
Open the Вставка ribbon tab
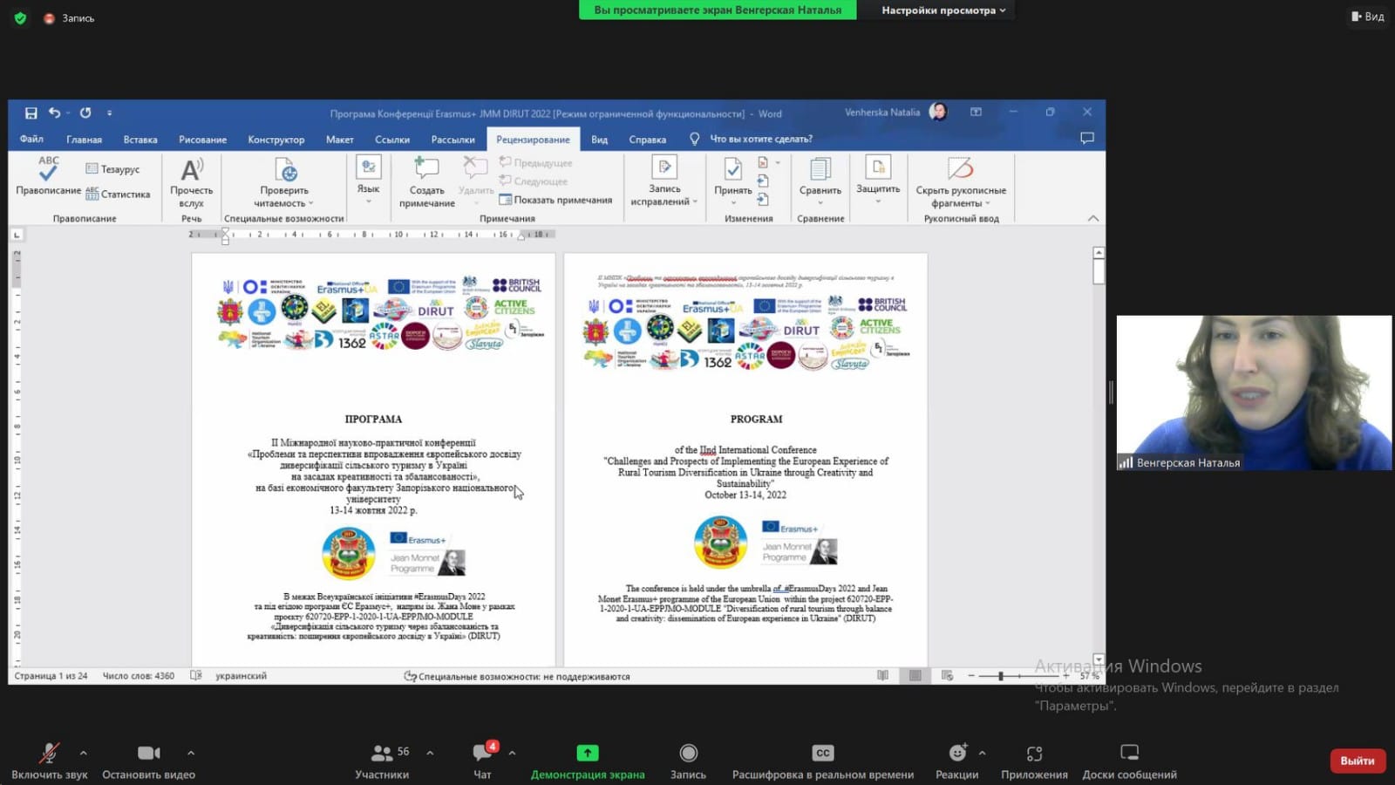pos(140,140)
